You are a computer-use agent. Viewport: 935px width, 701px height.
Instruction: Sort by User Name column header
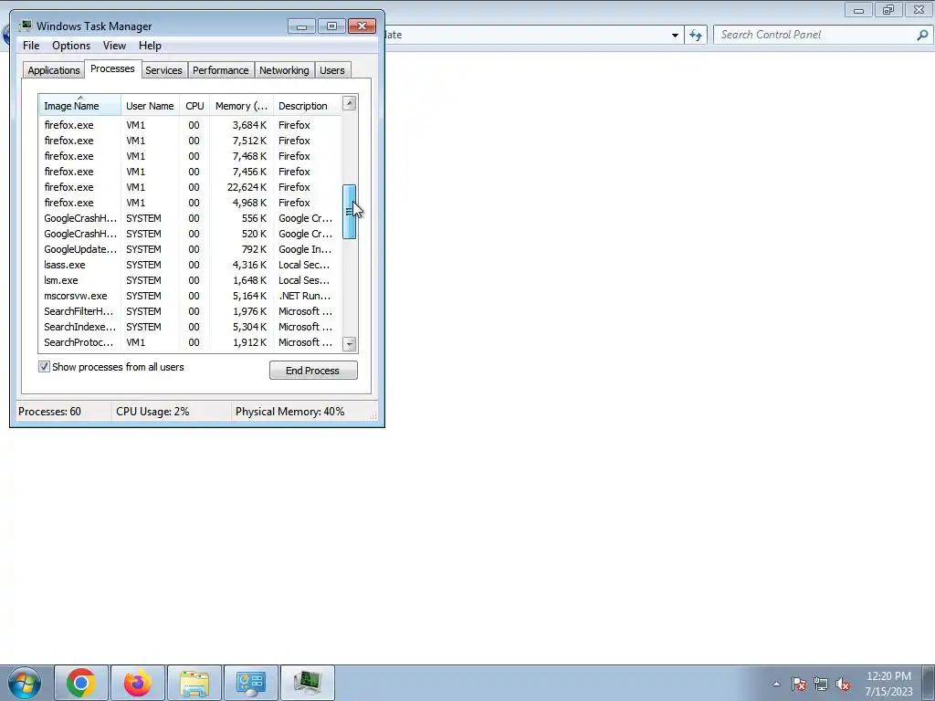click(x=150, y=106)
